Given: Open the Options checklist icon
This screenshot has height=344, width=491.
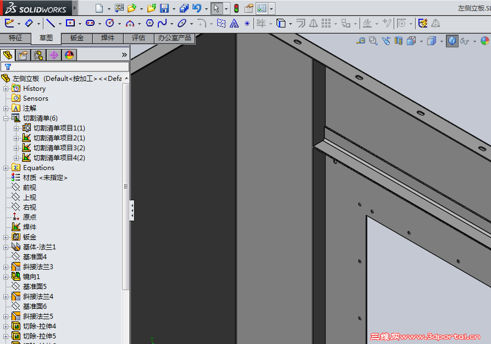Looking at the screenshot, I should [x=262, y=8].
